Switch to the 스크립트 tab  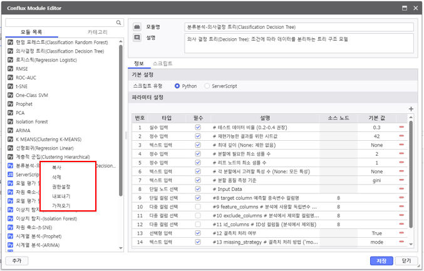click(x=162, y=63)
